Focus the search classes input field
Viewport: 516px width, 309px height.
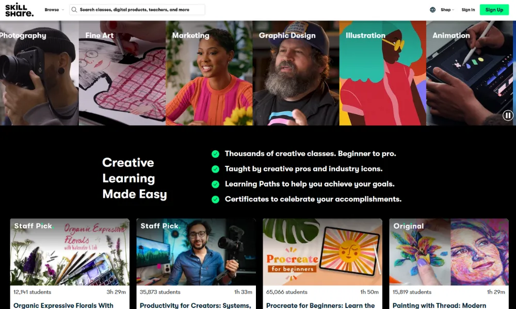click(x=137, y=10)
